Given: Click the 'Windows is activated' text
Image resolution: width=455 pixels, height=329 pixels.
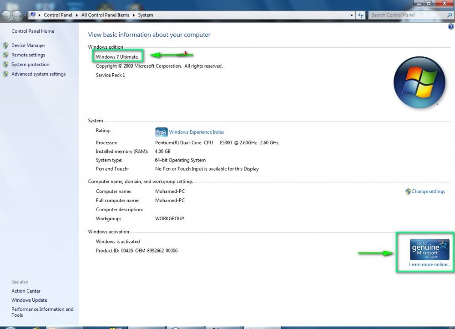Looking at the screenshot, I should (x=118, y=242).
